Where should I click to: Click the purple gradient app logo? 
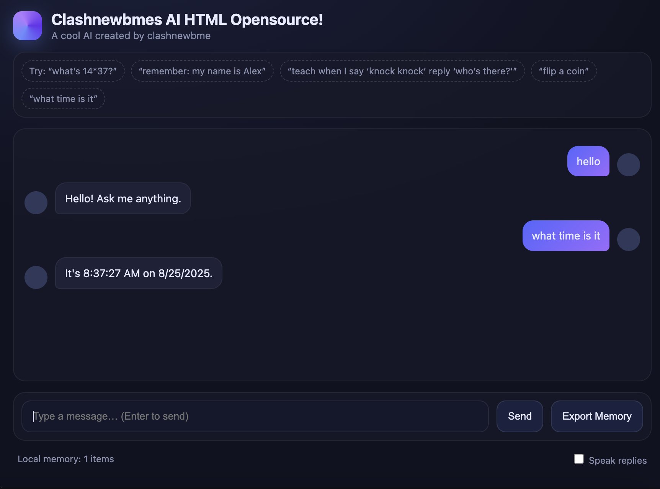(28, 26)
